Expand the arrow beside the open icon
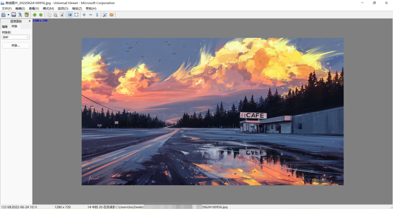Viewport: 393px width, 209px height. 8,15
